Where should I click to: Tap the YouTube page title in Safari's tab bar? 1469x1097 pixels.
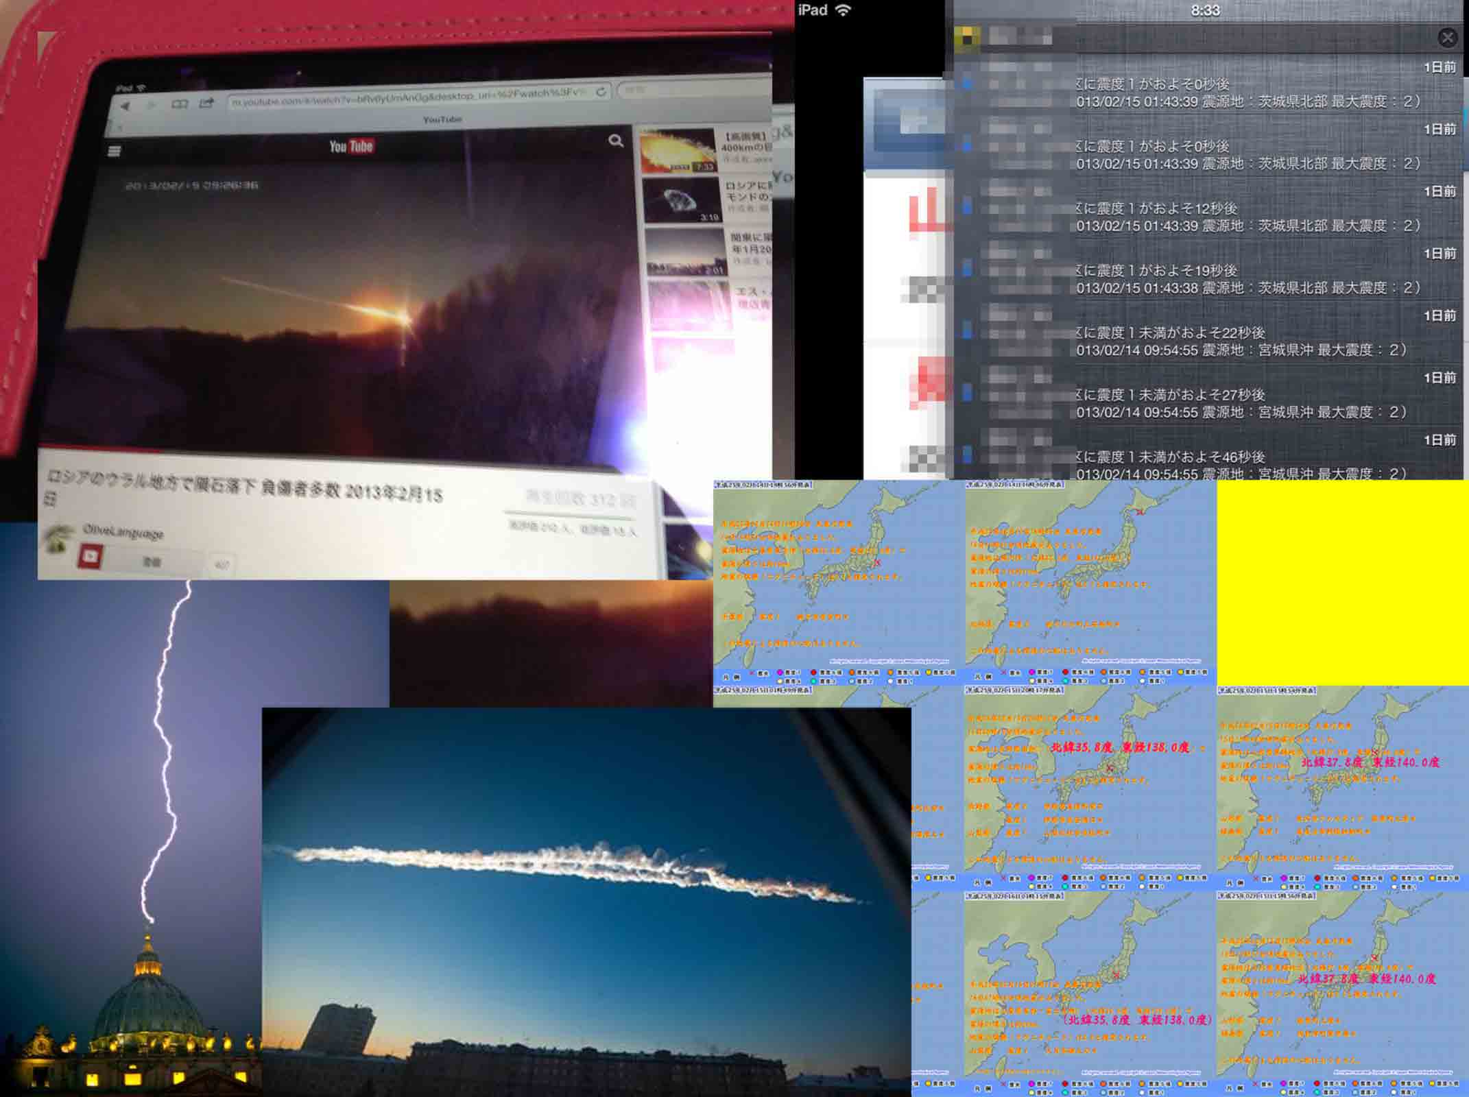pyautogui.click(x=442, y=119)
